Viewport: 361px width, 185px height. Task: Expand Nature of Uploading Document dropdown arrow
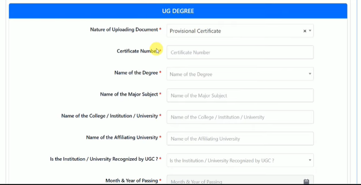(x=310, y=31)
